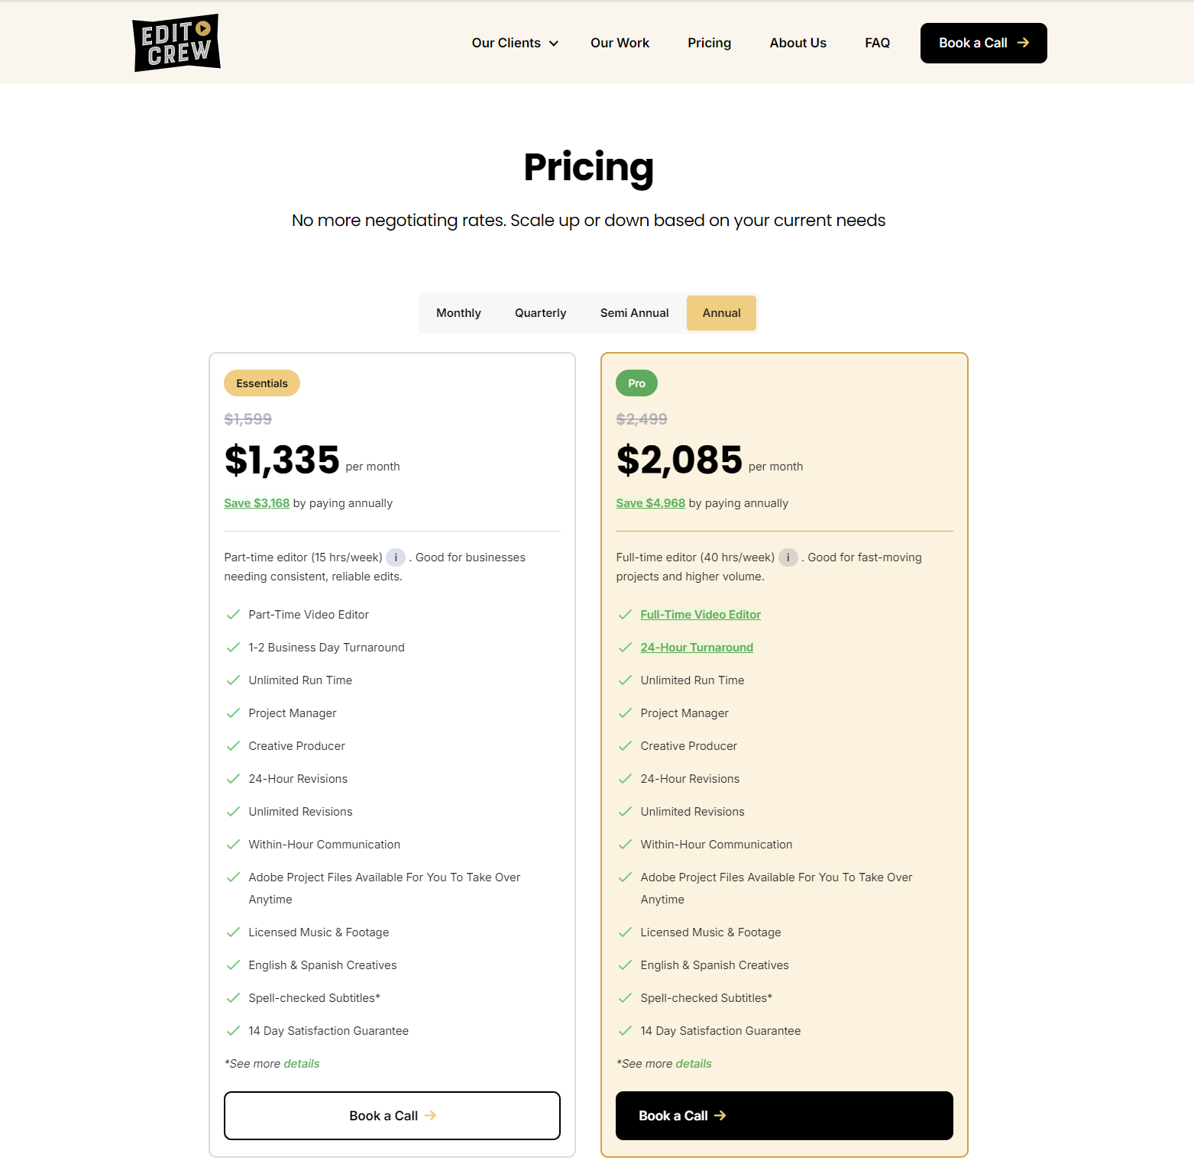Click the info icon beside Full-time editor
1194x1173 pixels.
pyautogui.click(x=788, y=557)
